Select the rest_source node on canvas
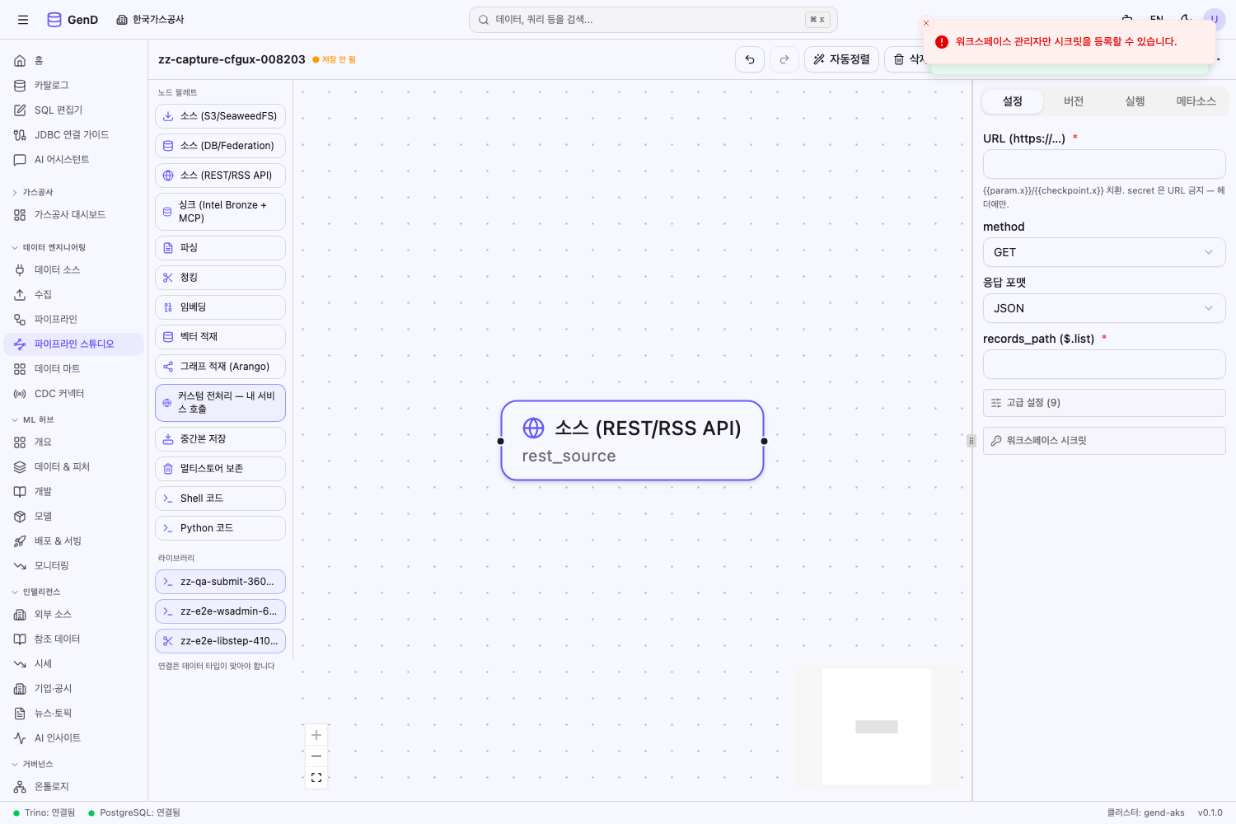The height and width of the screenshot is (824, 1236). pyautogui.click(x=632, y=441)
